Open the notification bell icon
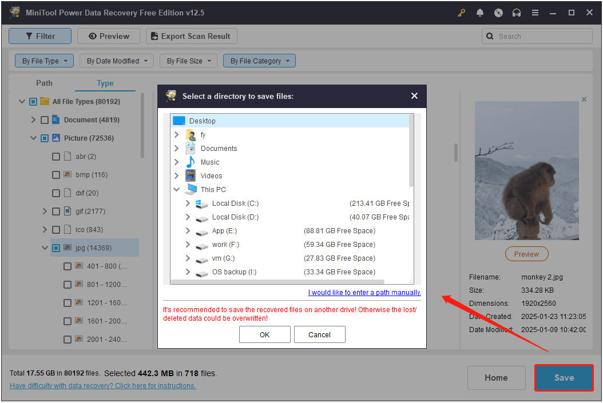The height and width of the screenshot is (403, 603). (x=480, y=13)
